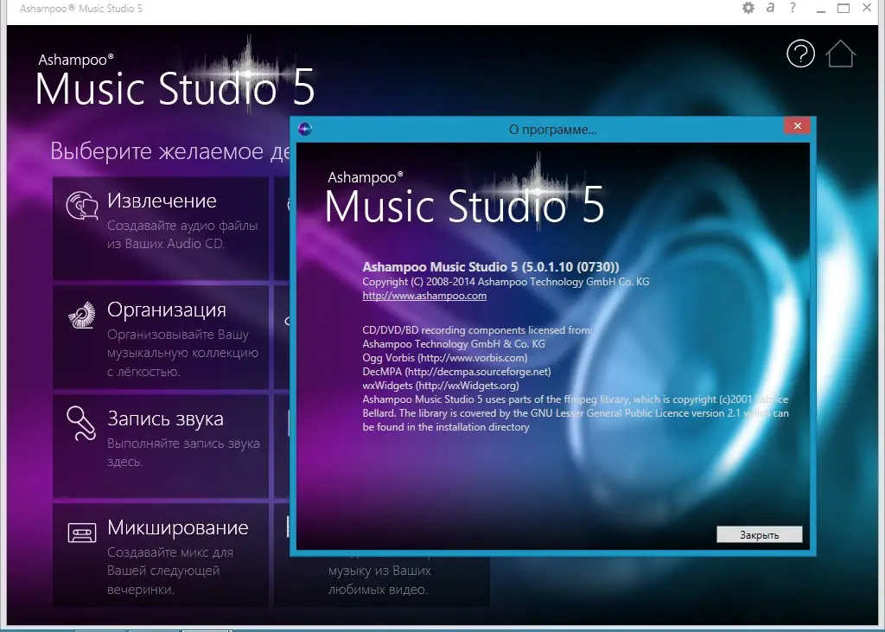885x632 pixels.
Task: Close the О программе dialog with red X
Action: pos(797,126)
